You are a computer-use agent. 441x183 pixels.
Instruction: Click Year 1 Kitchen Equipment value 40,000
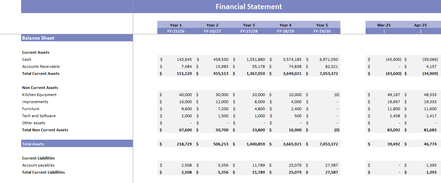coord(185,95)
